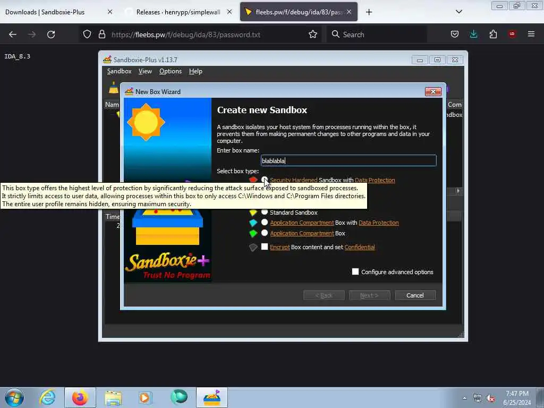
Task: Open the Pocket save icon
Action: 455,35
